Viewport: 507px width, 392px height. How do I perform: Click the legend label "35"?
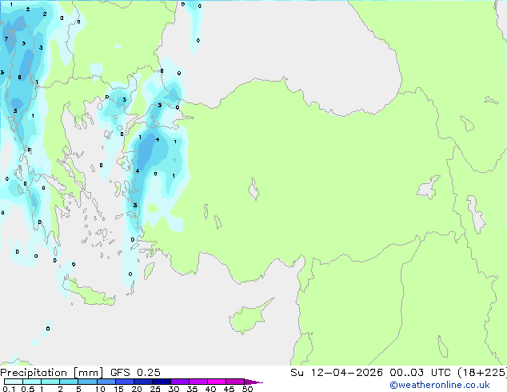coord(192,389)
